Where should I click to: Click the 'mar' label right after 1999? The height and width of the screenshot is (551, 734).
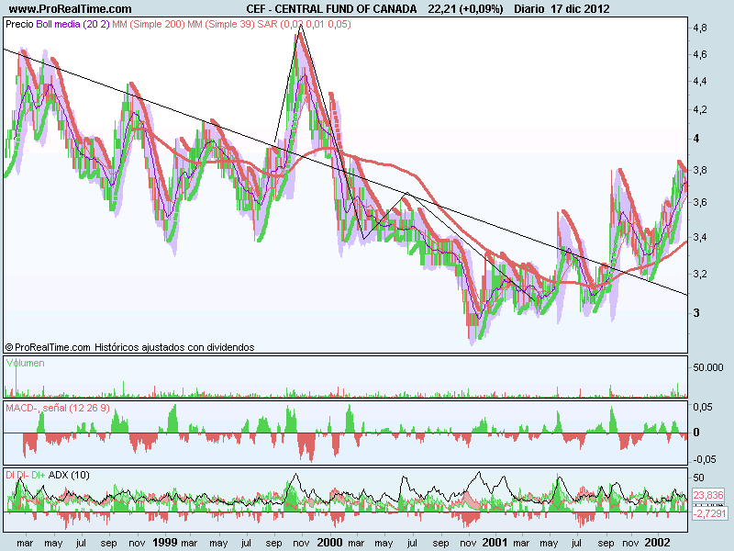189,543
